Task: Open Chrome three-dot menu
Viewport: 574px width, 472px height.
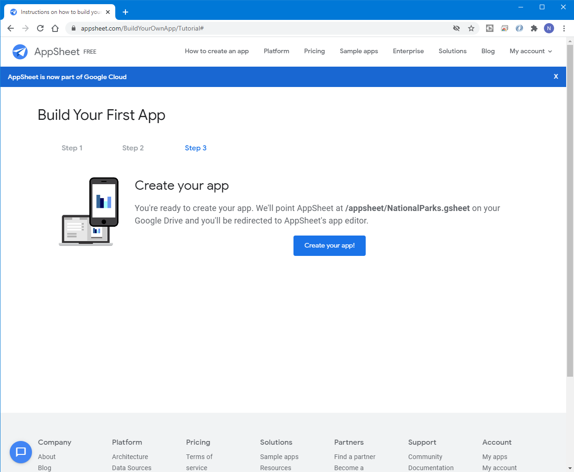Action: tap(564, 28)
